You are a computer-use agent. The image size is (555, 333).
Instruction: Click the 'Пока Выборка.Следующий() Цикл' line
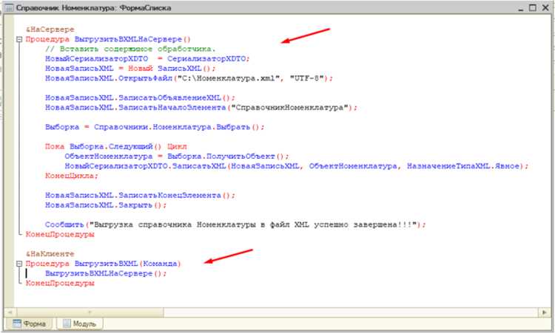tap(115, 146)
